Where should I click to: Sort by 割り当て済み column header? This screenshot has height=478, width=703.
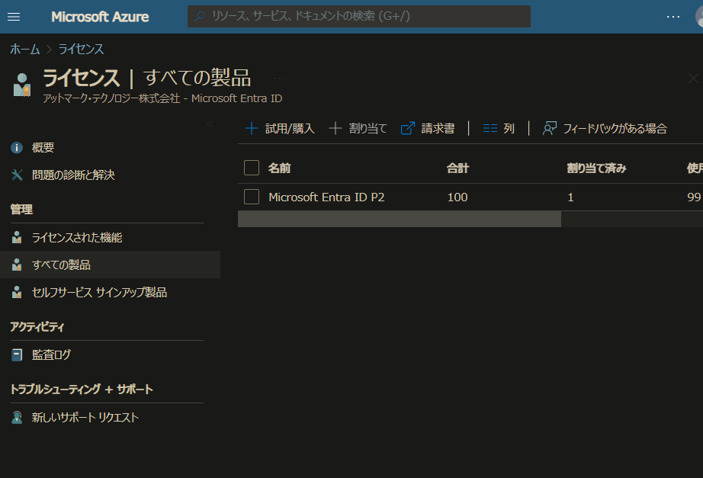[596, 168]
